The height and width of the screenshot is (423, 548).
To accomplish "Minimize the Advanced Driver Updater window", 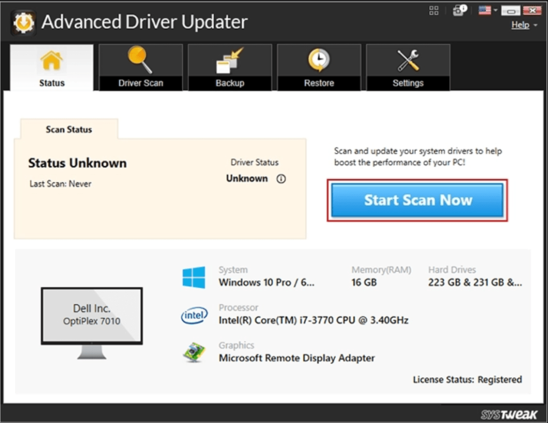I will coord(511,11).
